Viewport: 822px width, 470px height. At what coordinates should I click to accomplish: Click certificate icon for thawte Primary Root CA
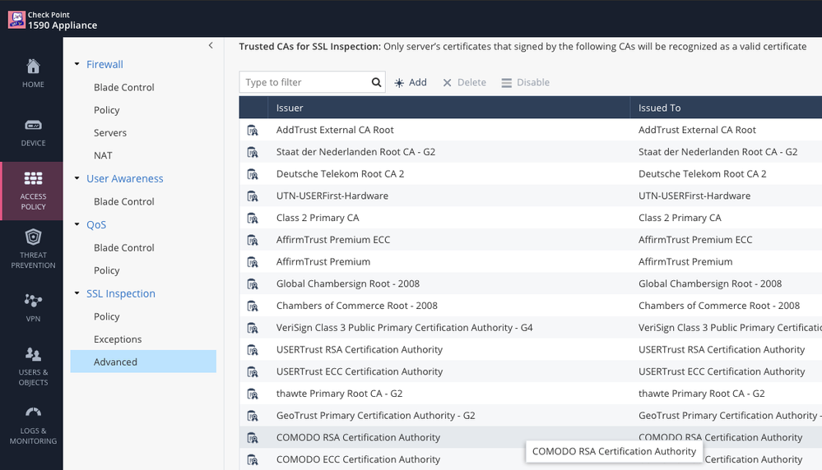[253, 394]
